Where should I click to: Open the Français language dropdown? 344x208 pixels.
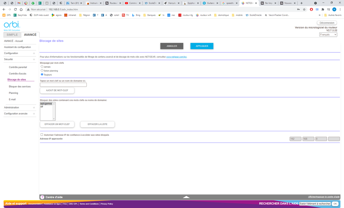pos(328,34)
